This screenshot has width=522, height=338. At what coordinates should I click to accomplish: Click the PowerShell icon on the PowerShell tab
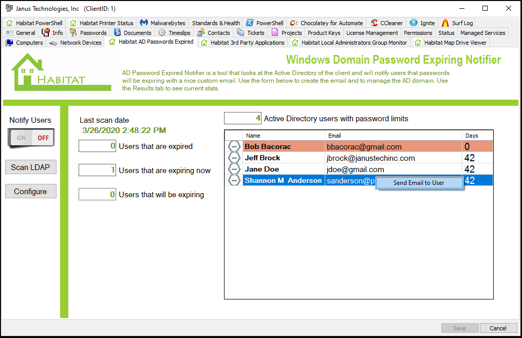click(x=250, y=23)
